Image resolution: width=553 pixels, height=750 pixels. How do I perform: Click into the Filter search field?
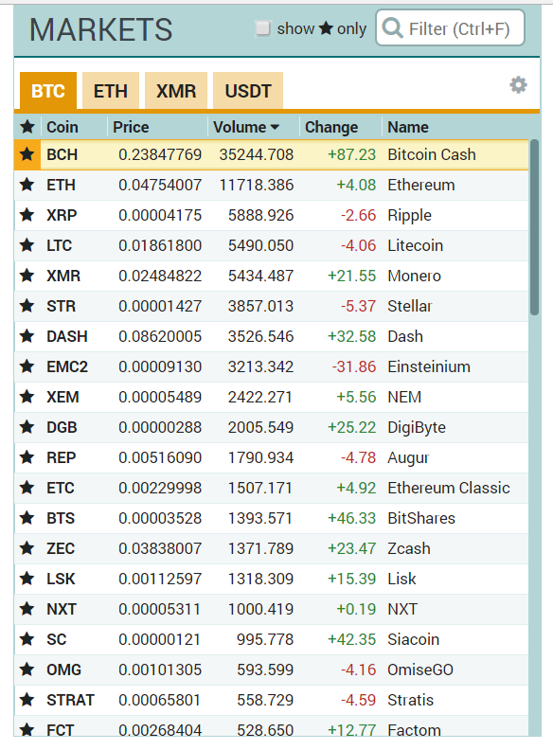[x=450, y=28]
